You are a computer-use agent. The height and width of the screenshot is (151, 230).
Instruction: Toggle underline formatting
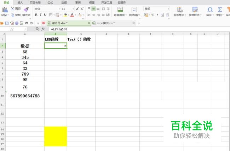tap(45, 15)
